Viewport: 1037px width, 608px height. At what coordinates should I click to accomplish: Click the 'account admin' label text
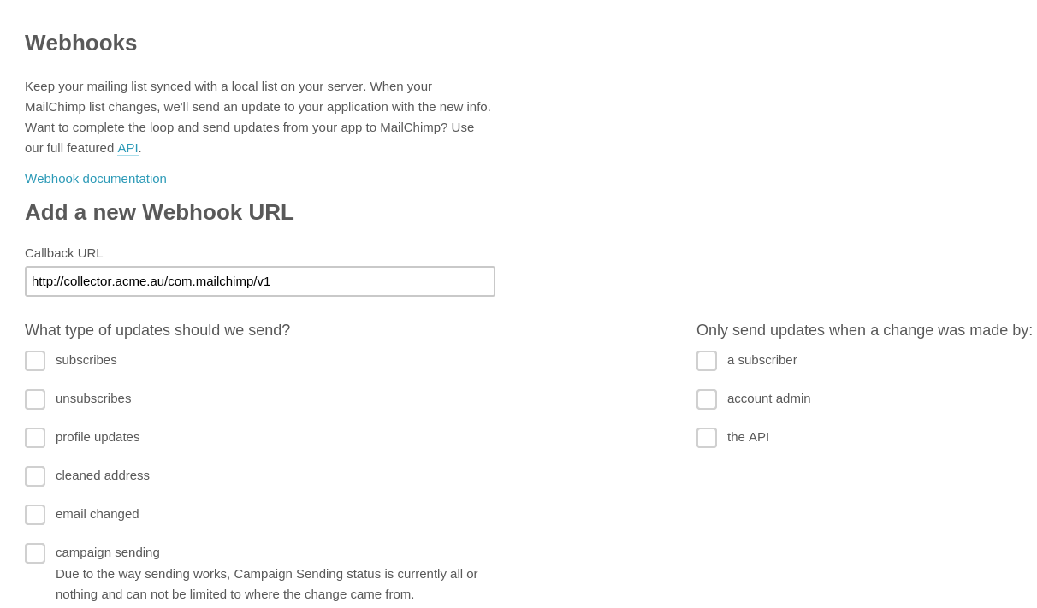click(x=769, y=398)
